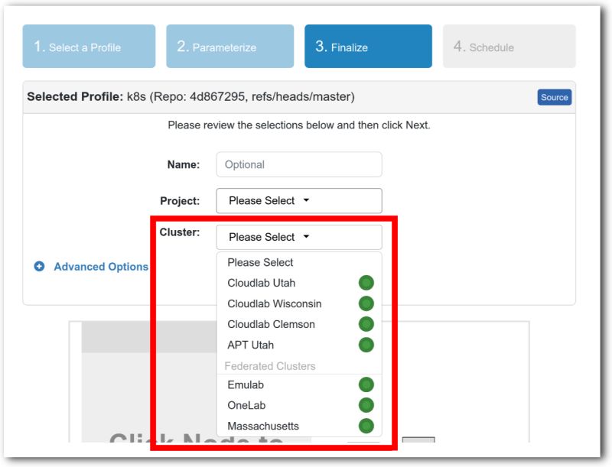
Task: Choose Cloudlab Utah from cluster list
Action: point(299,283)
